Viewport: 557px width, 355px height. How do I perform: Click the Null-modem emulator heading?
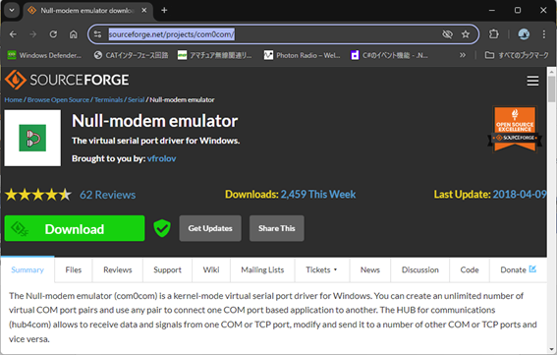[x=155, y=121]
